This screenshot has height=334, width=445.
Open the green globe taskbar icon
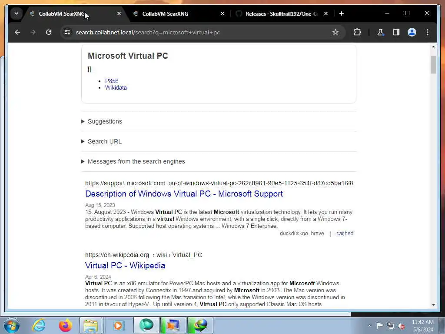click(x=200, y=325)
